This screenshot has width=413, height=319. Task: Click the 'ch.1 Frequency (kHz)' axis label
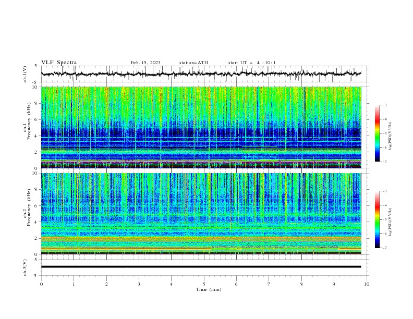27,127
